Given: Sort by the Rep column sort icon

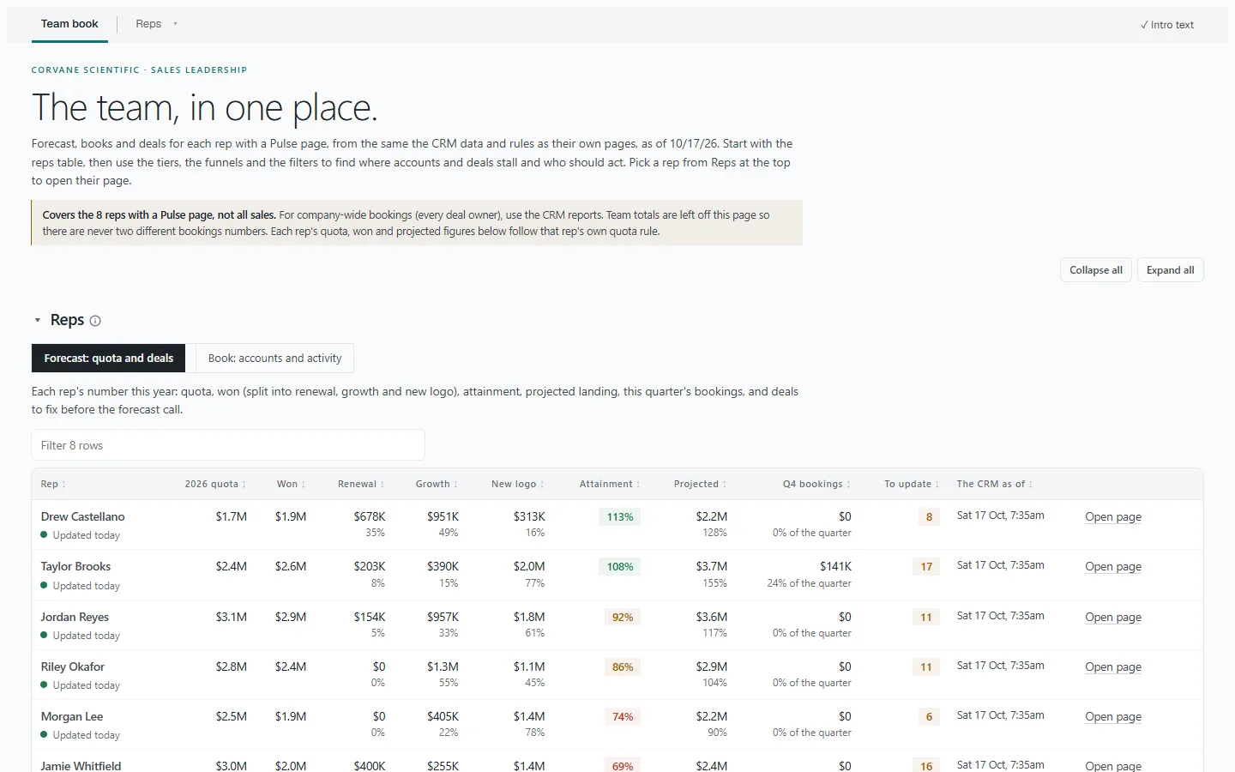Looking at the screenshot, I should click(x=64, y=485).
